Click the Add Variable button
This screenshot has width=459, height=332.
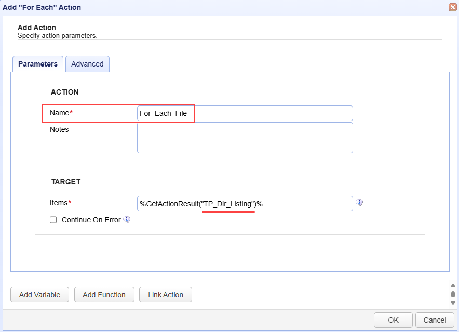pyautogui.click(x=39, y=295)
